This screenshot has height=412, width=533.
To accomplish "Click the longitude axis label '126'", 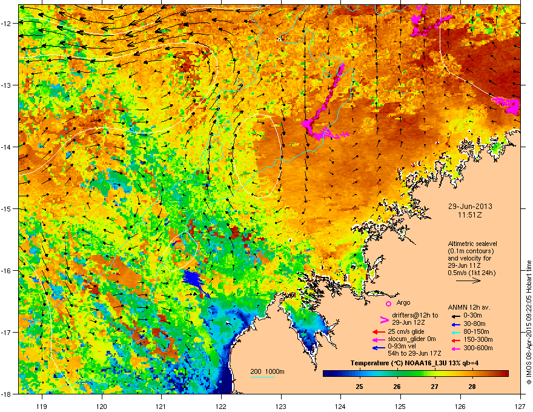I will 460,406.
